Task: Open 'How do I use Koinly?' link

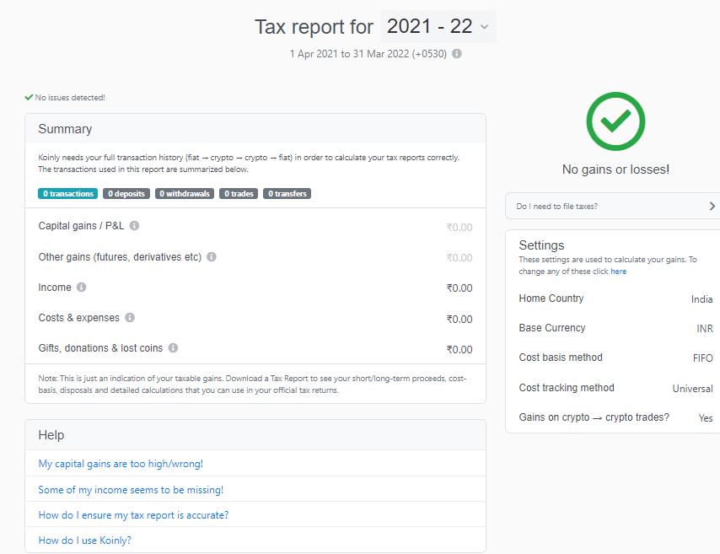Action: click(x=85, y=541)
